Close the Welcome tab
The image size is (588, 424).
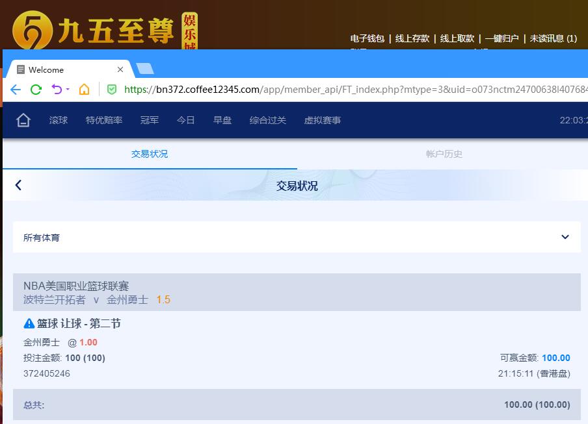point(120,69)
